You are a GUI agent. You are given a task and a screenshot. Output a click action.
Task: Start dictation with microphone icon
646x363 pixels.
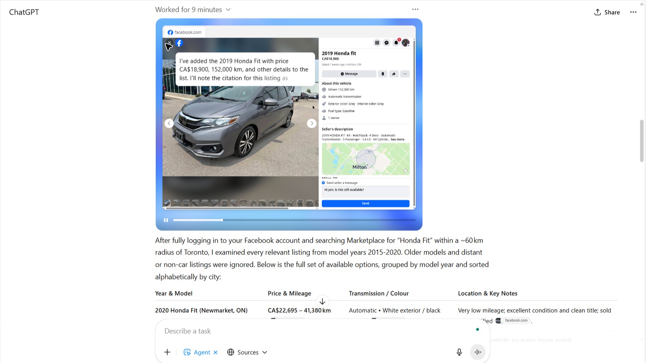tap(459, 352)
